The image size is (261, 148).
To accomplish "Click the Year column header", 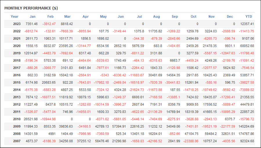I will tap(14, 17).
